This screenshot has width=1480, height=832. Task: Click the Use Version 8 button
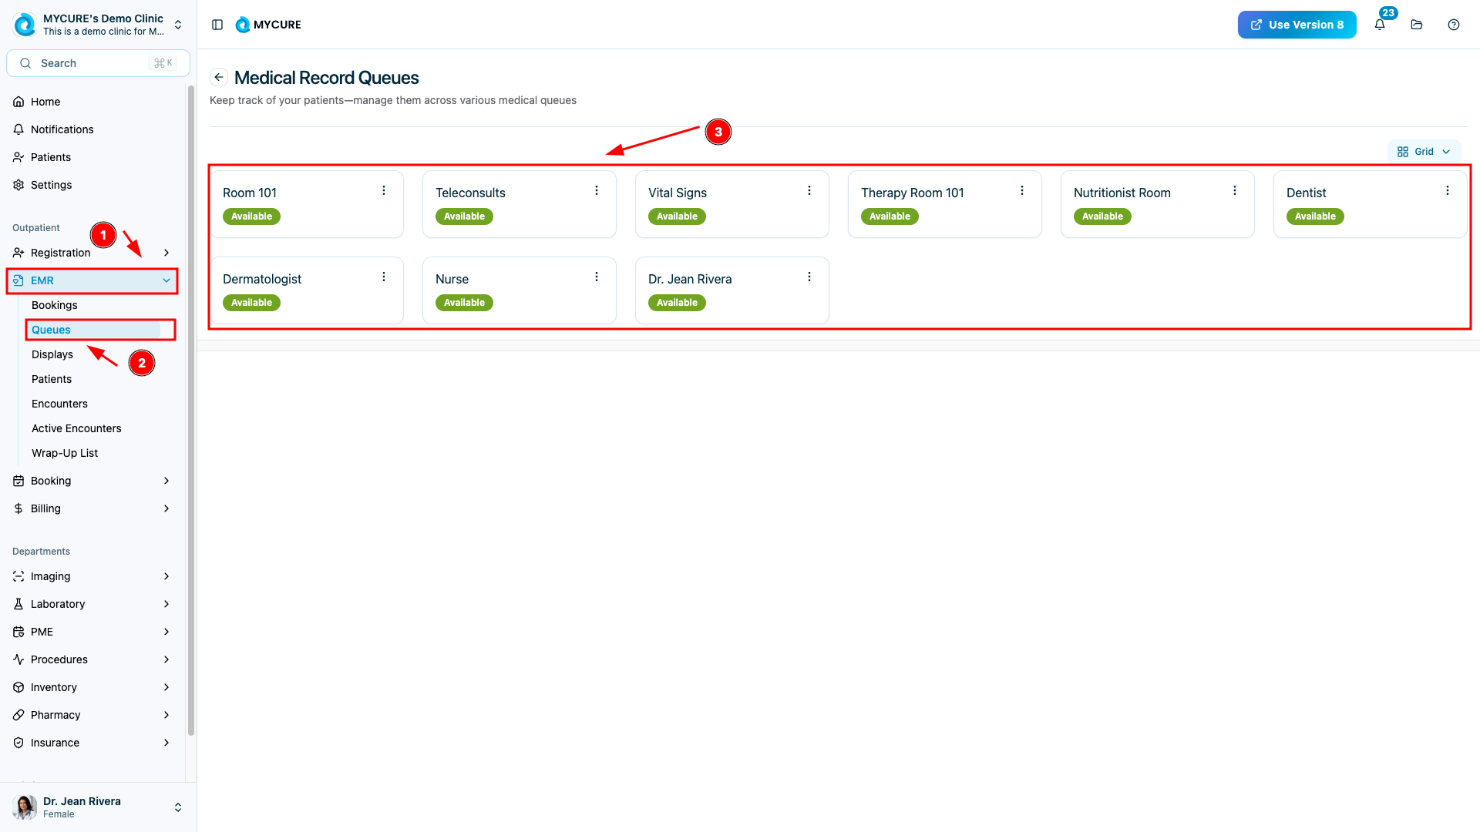click(x=1297, y=25)
